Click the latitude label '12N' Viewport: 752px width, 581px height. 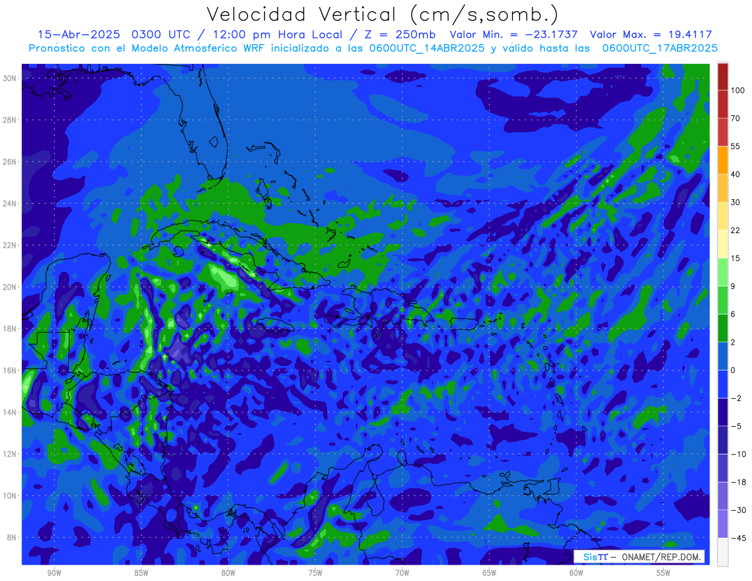[x=10, y=454]
